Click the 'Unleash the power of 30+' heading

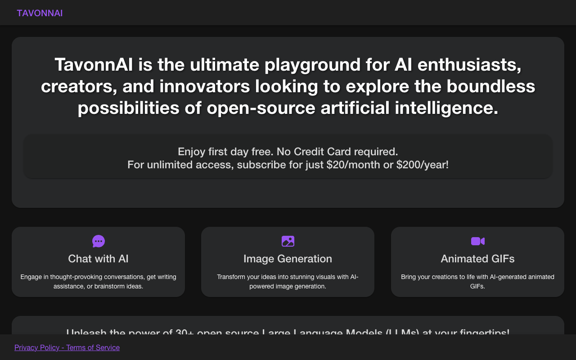pyautogui.click(x=288, y=332)
